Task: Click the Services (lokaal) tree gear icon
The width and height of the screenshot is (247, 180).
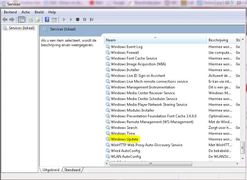Action: [x=5, y=28]
